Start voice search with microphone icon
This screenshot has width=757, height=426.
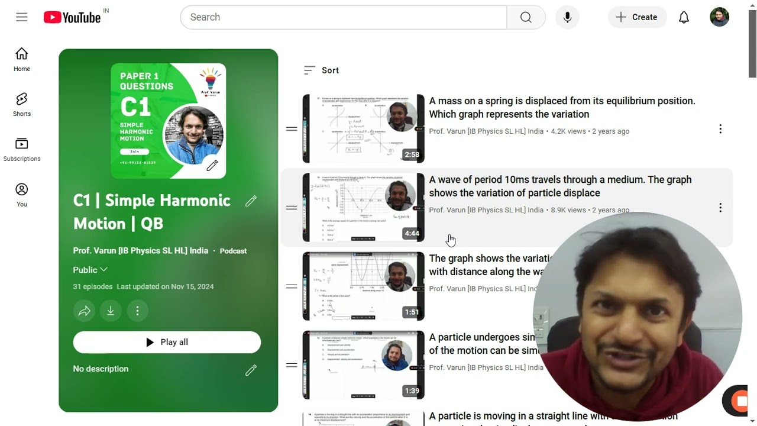567,17
